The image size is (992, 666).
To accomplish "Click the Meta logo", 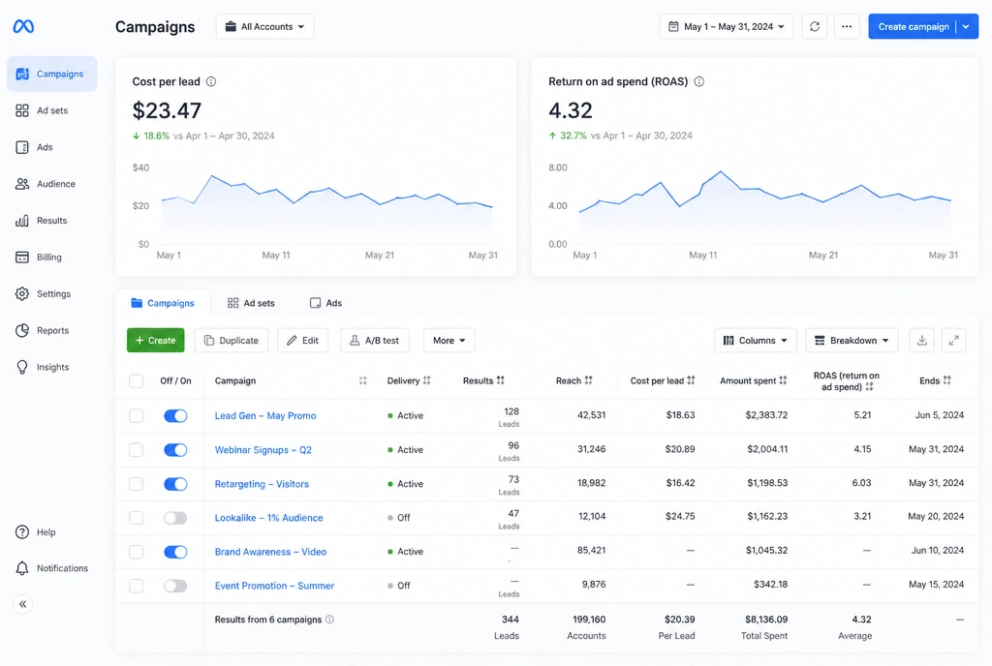I will click(23, 26).
